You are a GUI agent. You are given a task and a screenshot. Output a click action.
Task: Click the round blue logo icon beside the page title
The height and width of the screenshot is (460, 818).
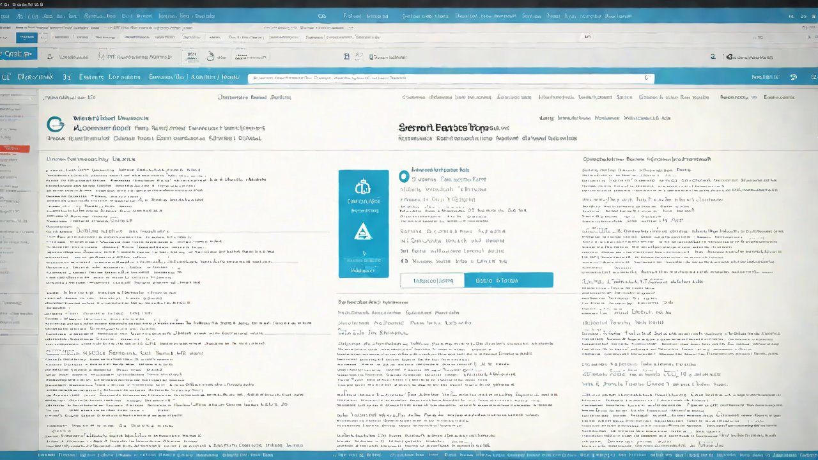[55, 125]
